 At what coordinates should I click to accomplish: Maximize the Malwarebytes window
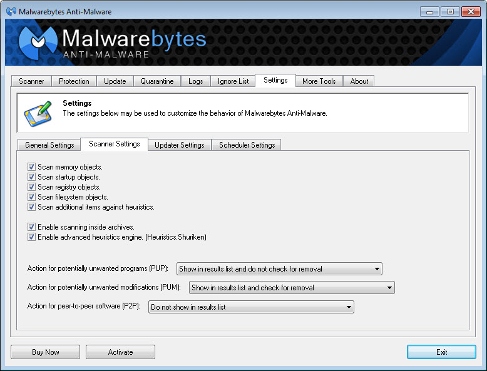(x=450, y=12)
